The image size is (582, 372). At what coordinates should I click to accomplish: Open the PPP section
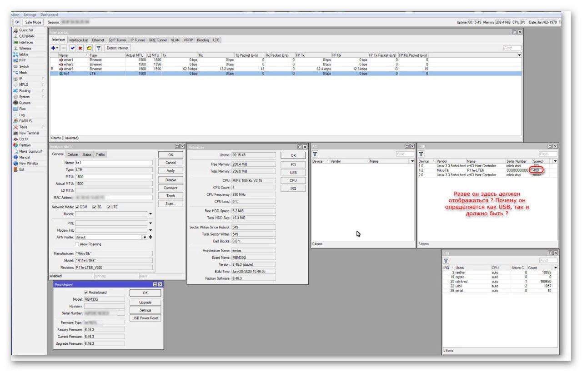click(x=22, y=60)
